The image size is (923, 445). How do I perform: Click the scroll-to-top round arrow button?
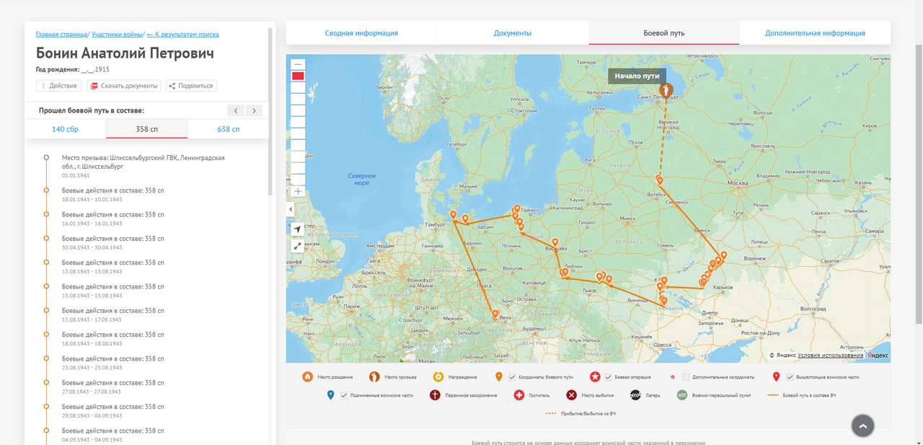point(862,426)
